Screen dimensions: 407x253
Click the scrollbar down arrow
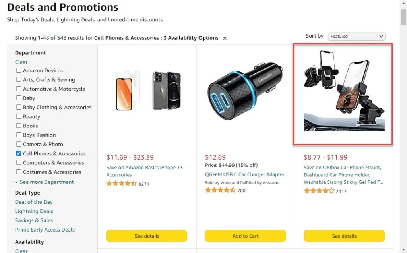point(403,249)
